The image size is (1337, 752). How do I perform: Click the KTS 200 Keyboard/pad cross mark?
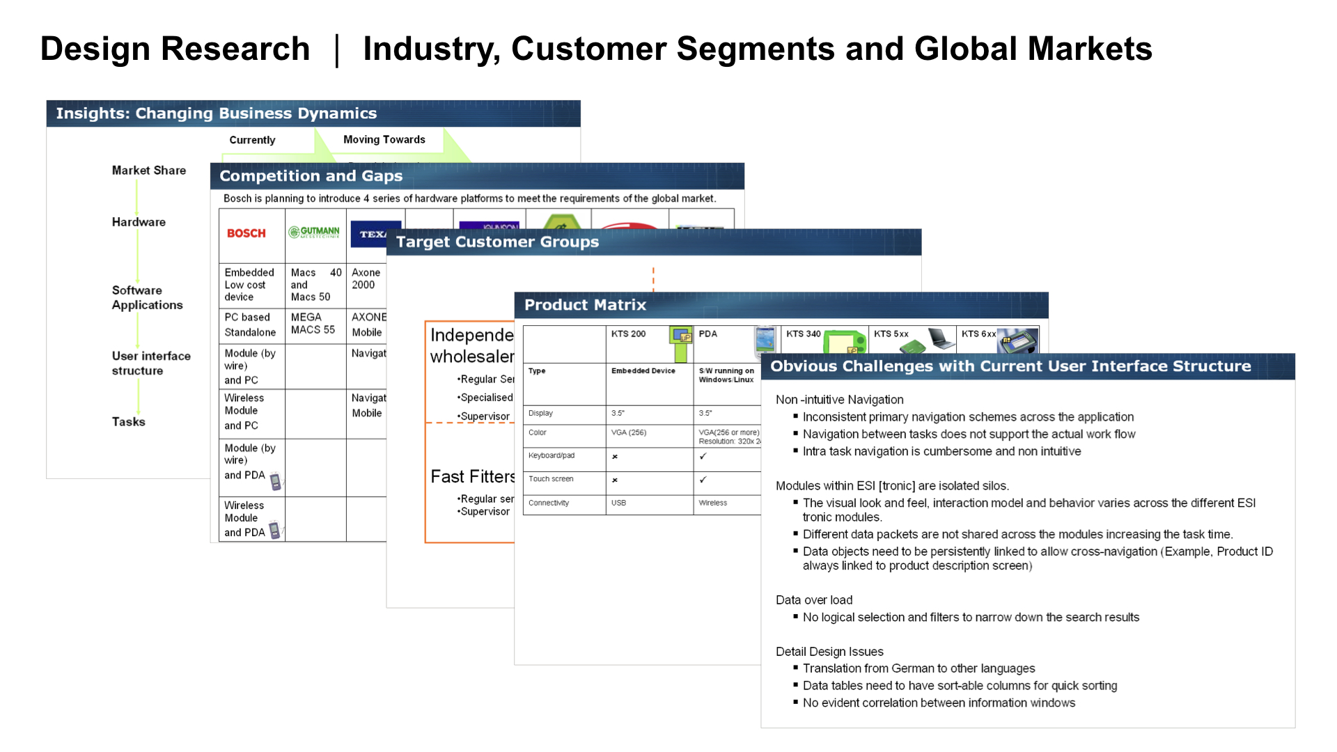pyautogui.click(x=615, y=457)
